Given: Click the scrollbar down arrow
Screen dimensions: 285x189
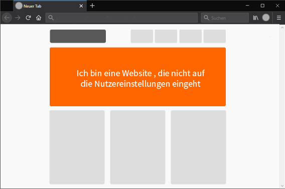Looking at the screenshot, I should (x=282, y=185).
